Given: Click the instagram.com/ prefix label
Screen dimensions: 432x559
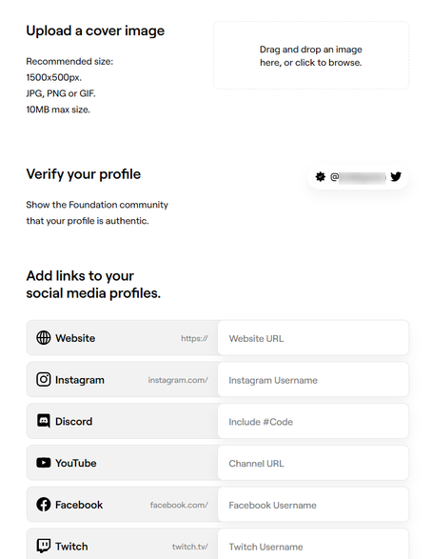Looking at the screenshot, I should (x=178, y=380).
